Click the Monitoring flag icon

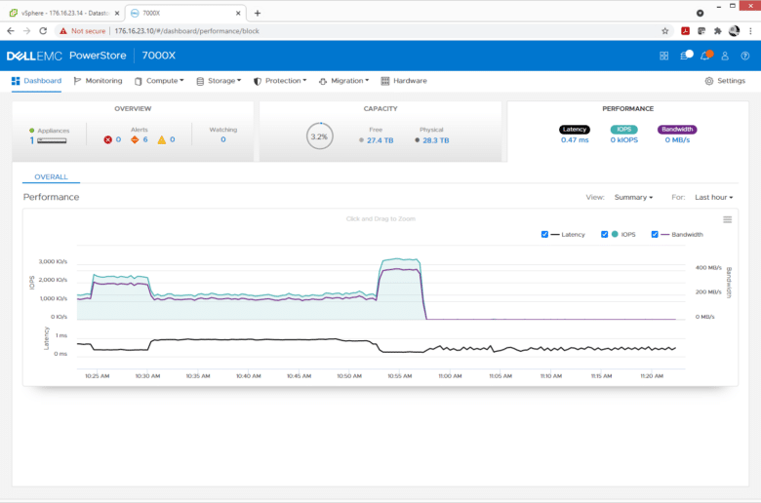point(77,81)
